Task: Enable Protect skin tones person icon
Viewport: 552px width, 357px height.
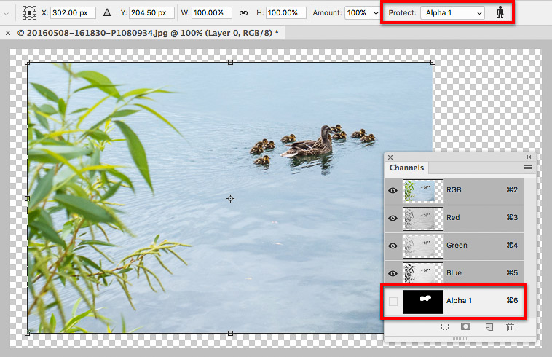Action: (500, 12)
